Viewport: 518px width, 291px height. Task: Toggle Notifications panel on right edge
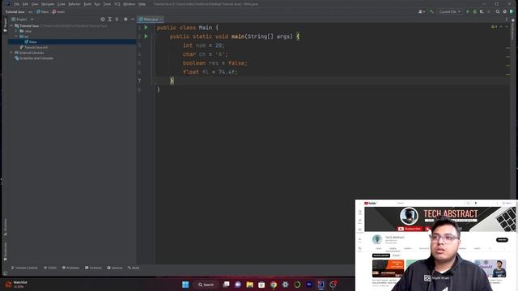click(512, 29)
